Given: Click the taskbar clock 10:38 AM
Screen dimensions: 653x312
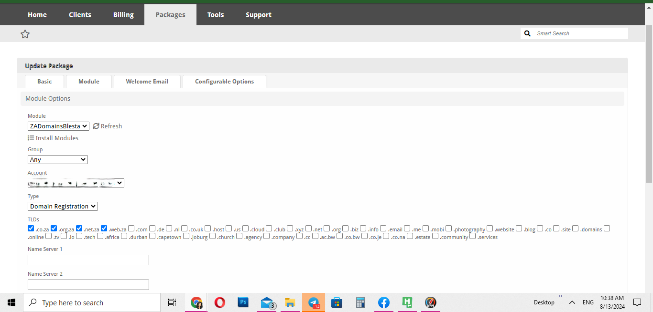Looking at the screenshot, I should pyautogui.click(x=612, y=302).
